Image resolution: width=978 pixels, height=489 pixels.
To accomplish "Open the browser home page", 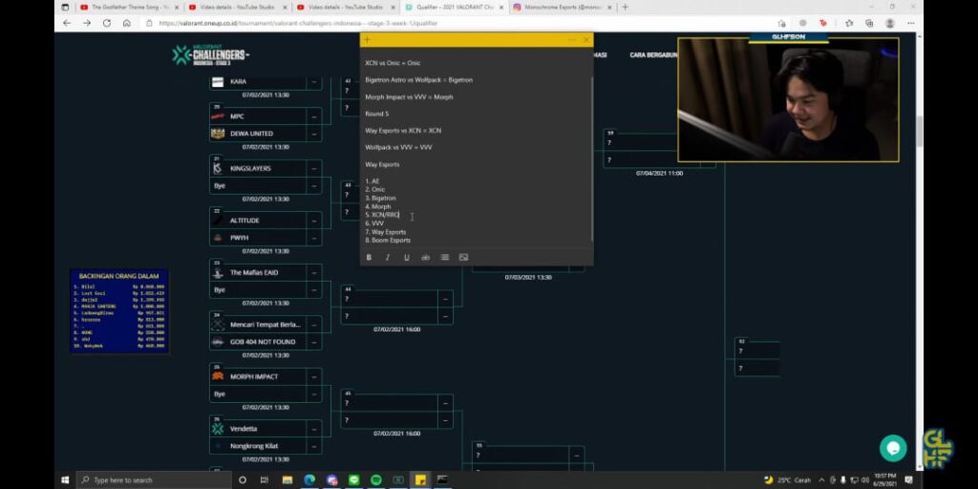I will tap(127, 23).
